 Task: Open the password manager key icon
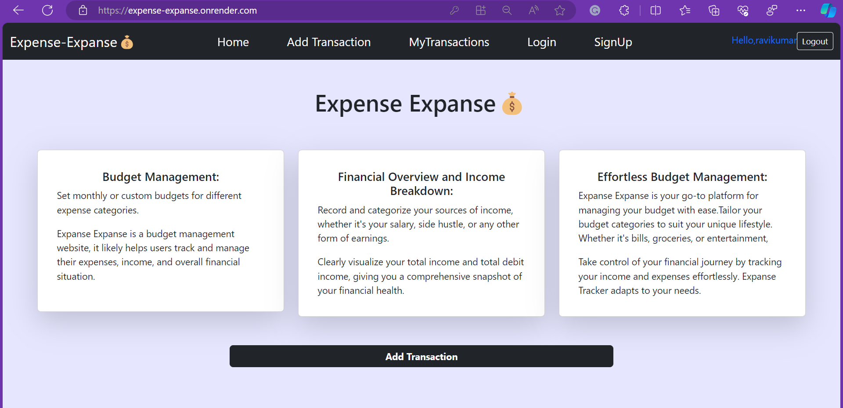[454, 10]
